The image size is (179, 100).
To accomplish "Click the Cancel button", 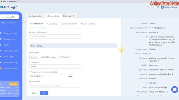I will click(x=34, y=93).
